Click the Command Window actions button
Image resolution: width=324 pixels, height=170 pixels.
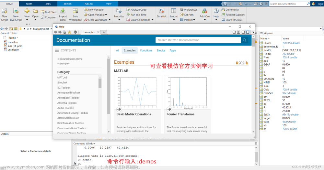pos(256,143)
